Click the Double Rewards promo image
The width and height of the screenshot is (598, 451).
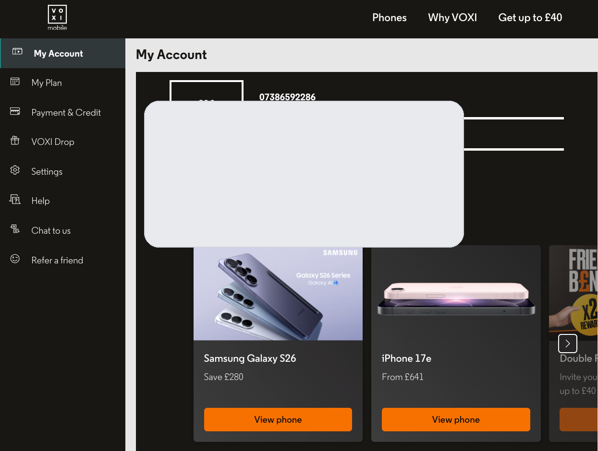pyautogui.click(x=574, y=293)
